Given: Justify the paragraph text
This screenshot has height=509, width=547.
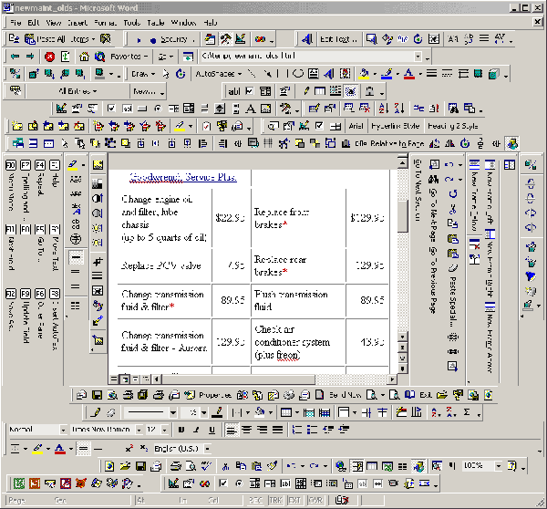Looking at the screenshot, I should [x=278, y=430].
